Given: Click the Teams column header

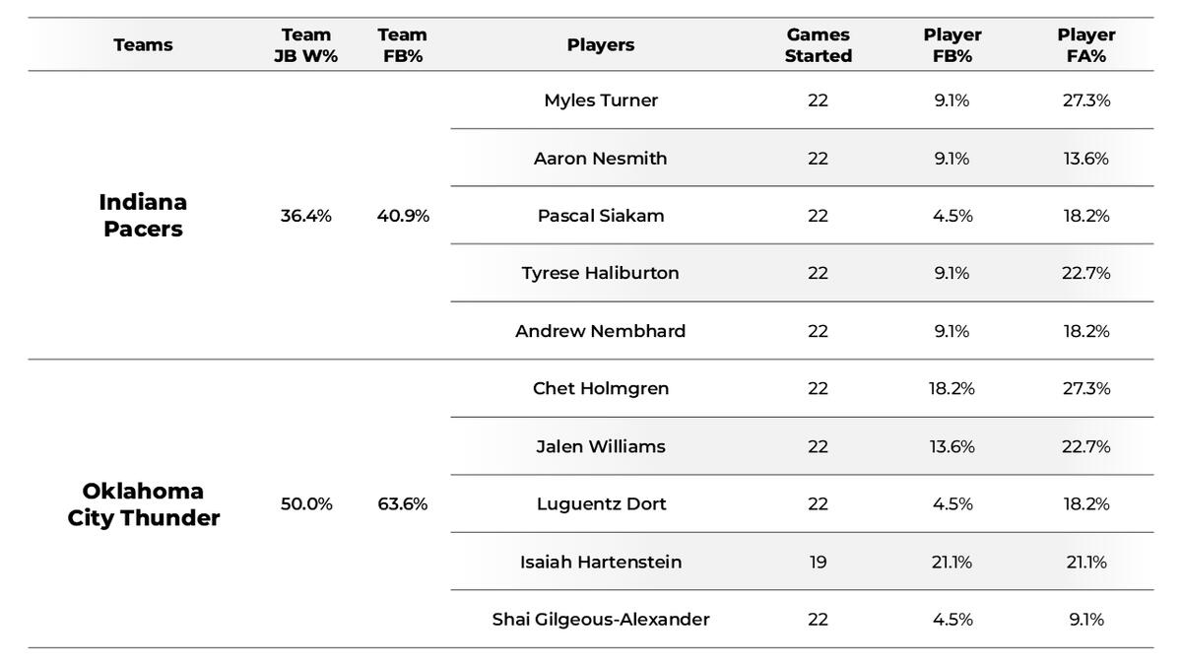Looking at the screenshot, I should [143, 44].
